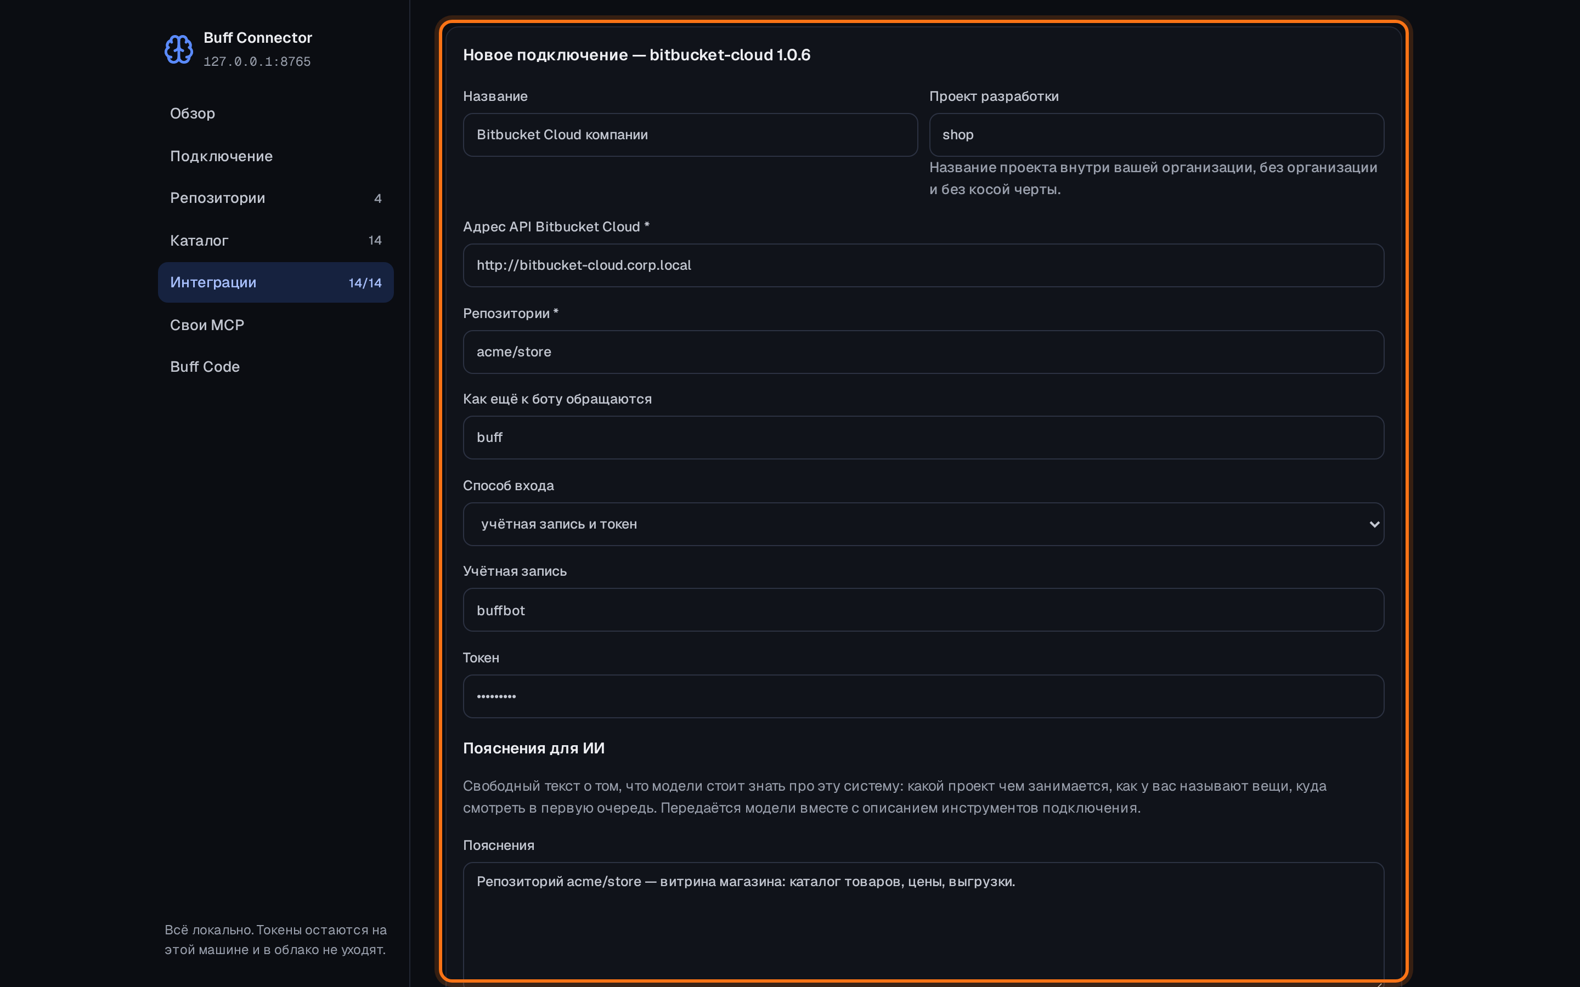Open the Обзор sidebar section
Viewport: 1580px width, 987px height.
[275, 114]
